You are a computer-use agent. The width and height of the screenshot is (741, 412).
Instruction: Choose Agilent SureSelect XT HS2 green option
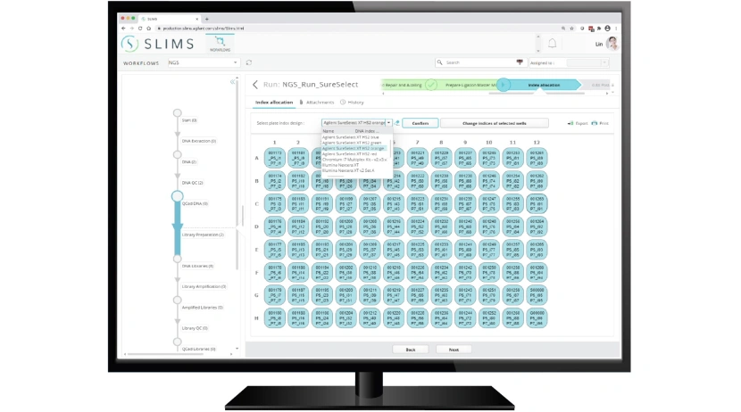click(352, 143)
